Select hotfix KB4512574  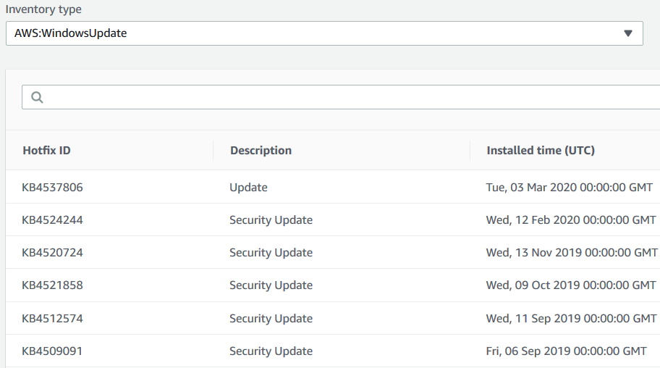pos(52,318)
